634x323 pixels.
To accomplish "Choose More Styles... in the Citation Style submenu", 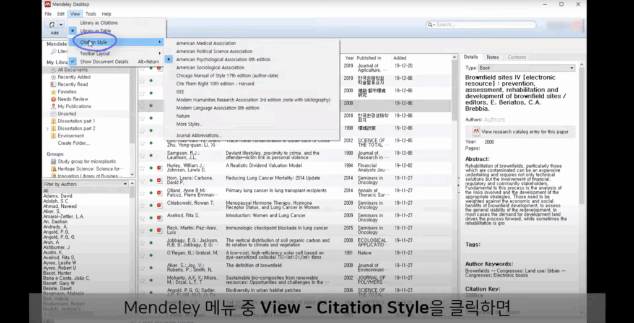I will click(189, 124).
